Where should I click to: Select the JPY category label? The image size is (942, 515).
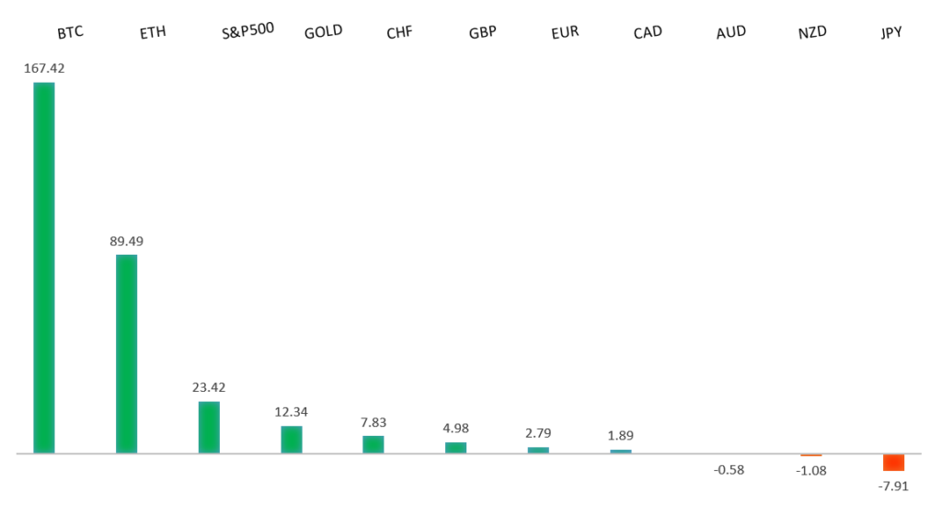[890, 32]
